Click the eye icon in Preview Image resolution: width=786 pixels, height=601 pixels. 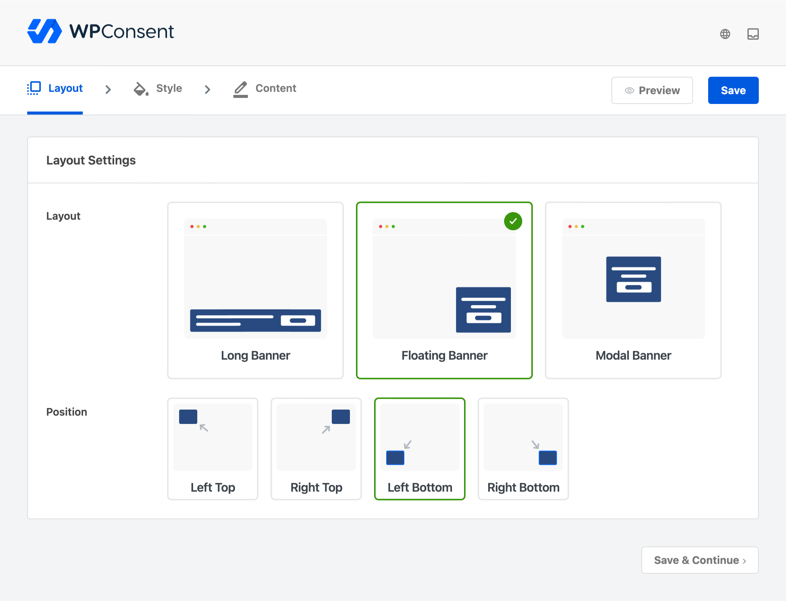click(629, 90)
